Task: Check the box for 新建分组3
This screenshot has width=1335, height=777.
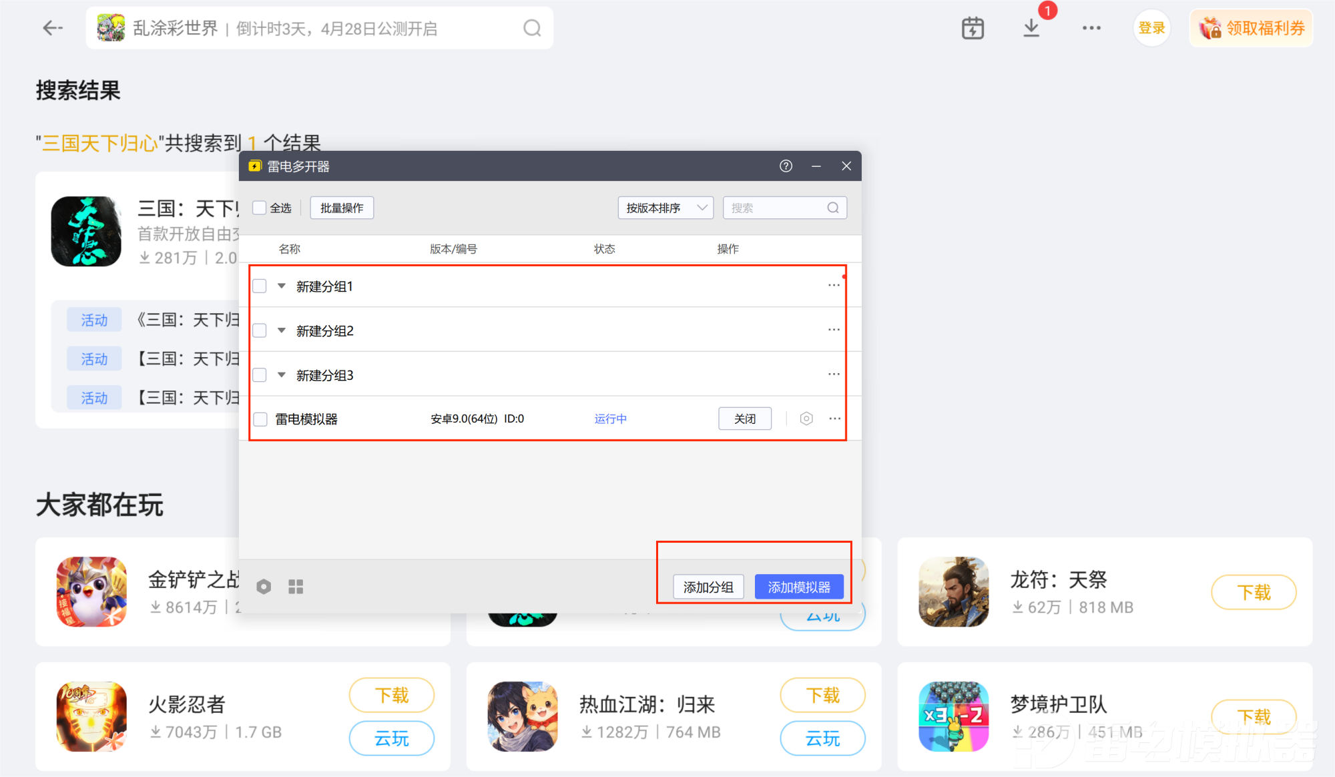Action: click(x=260, y=375)
